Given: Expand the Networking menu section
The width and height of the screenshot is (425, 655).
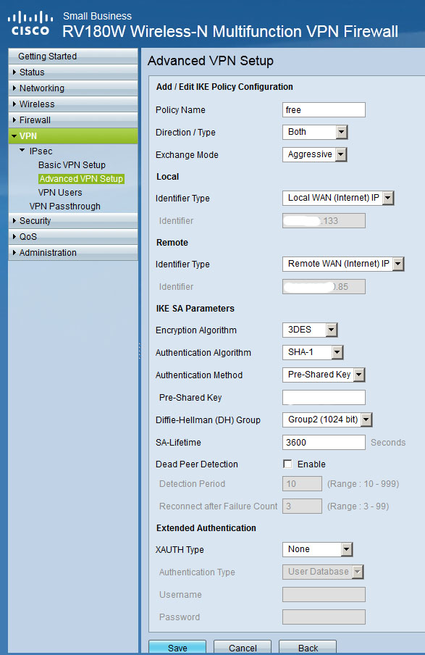Looking at the screenshot, I should [72, 88].
